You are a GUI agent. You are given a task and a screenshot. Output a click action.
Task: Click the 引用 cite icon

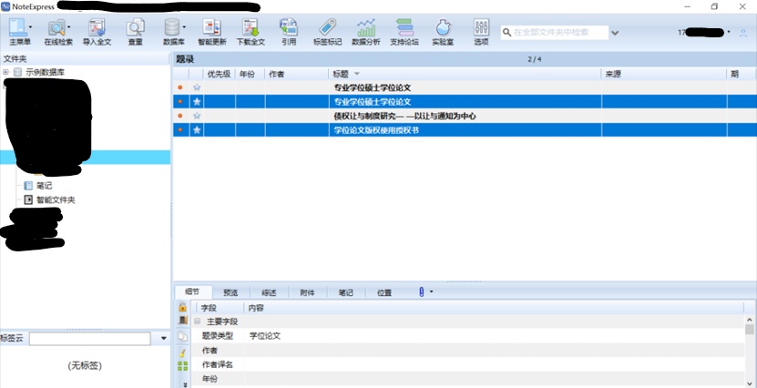(x=289, y=28)
